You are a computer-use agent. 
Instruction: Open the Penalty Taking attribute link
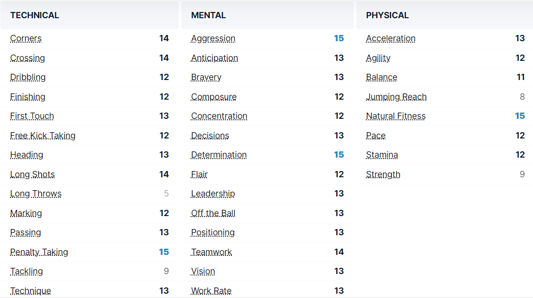pos(39,252)
